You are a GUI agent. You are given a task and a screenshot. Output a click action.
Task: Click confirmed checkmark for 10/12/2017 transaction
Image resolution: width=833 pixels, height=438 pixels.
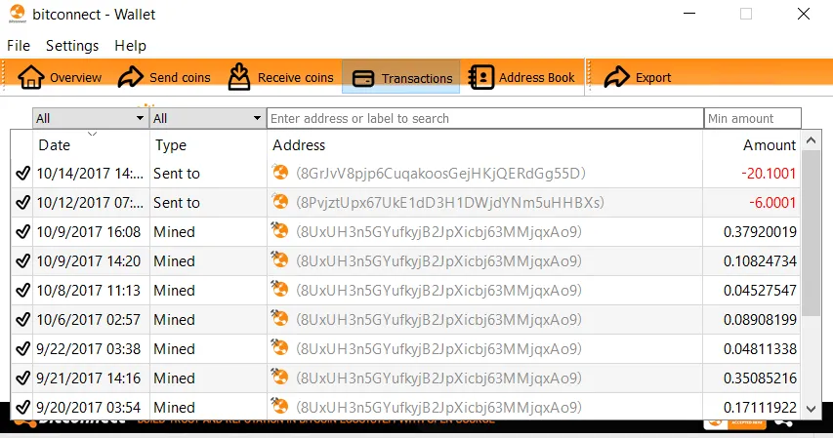tap(22, 202)
